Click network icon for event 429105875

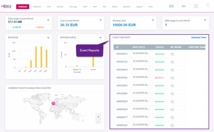tap(172, 54)
